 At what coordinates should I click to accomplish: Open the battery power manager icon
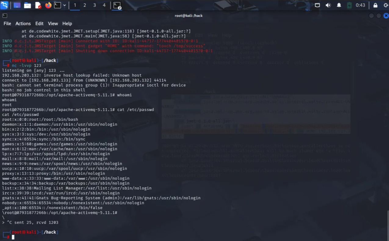(349, 5)
